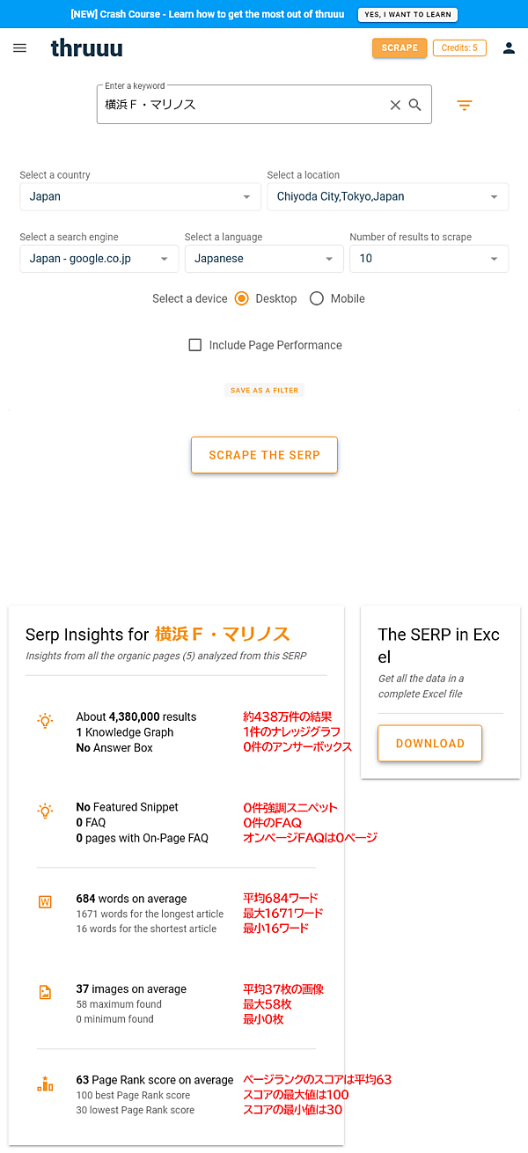Image resolution: width=528 pixels, height=1153 pixels.
Task: Download the SERP Excel file
Action: click(x=429, y=744)
